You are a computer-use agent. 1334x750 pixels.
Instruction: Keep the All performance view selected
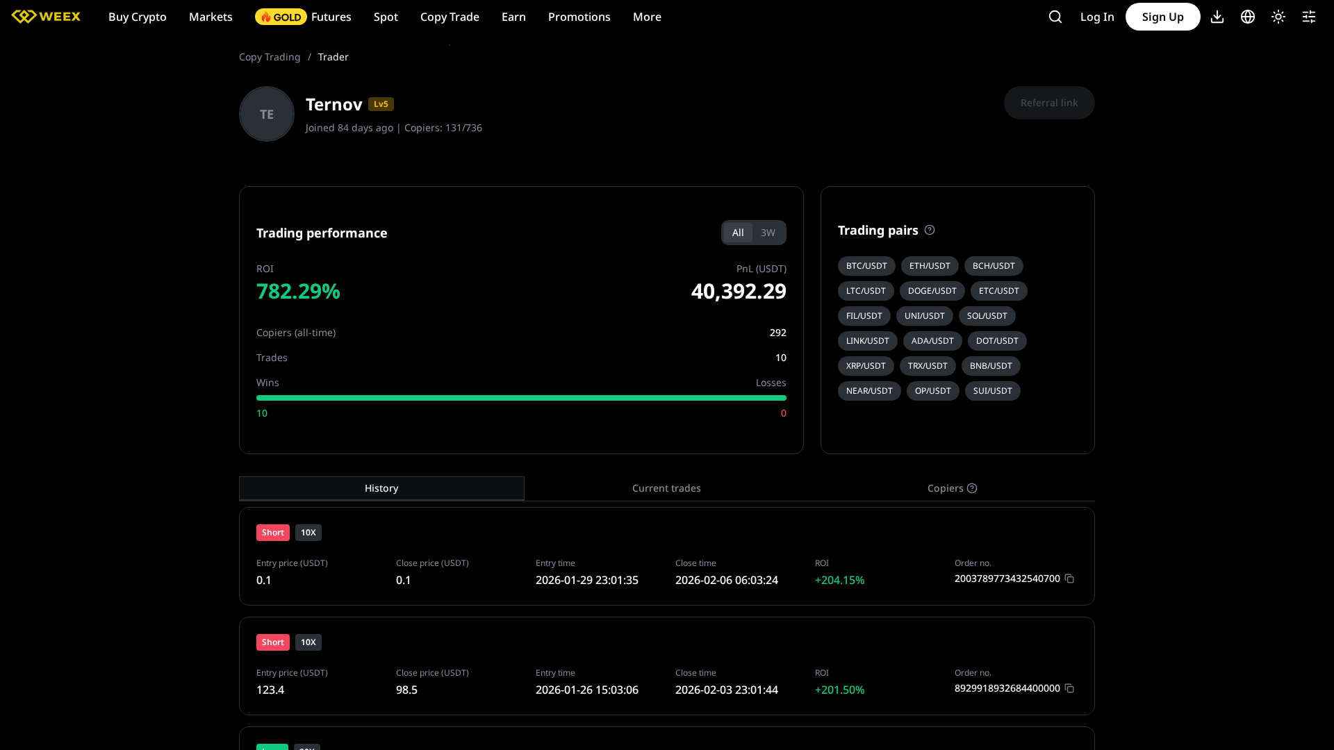click(738, 233)
